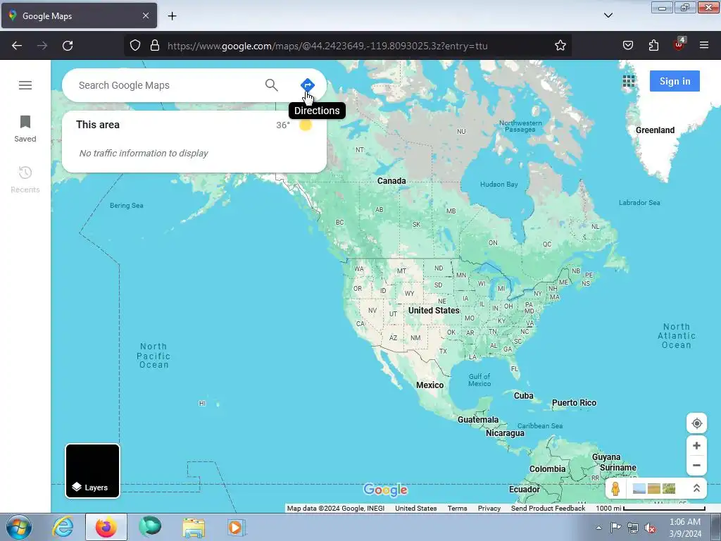Click into Search Google Maps field

click(x=165, y=85)
